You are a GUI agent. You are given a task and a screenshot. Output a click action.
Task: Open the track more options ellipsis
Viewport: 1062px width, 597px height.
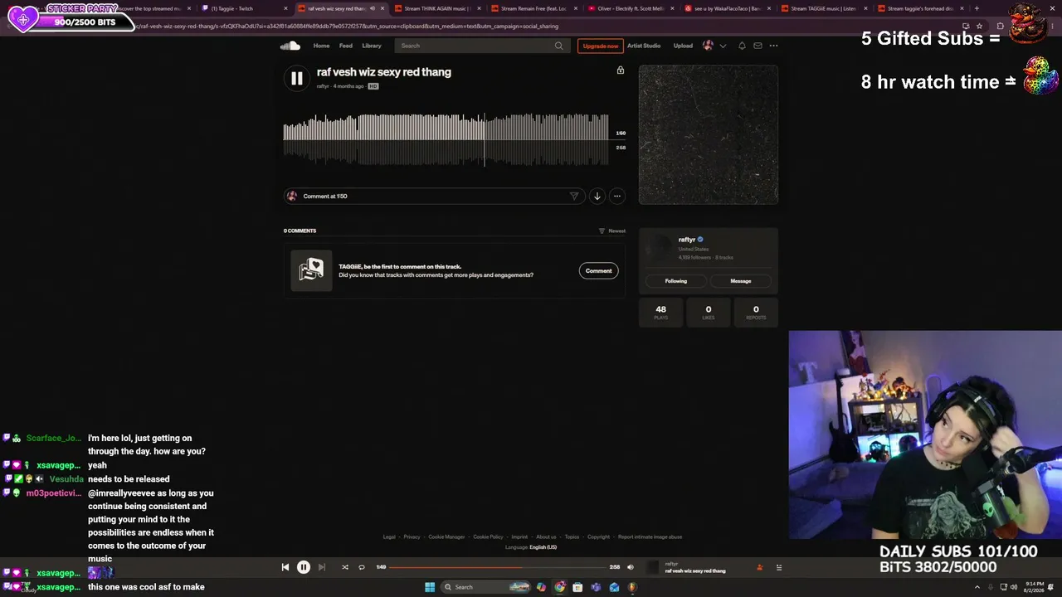(616, 197)
